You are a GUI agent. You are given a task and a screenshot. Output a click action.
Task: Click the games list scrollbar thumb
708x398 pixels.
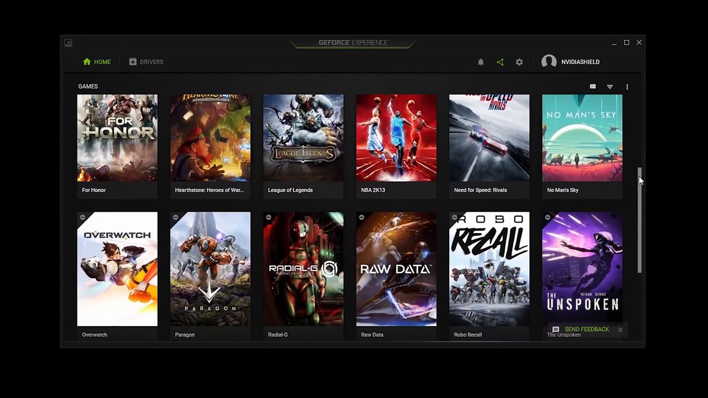point(639,220)
